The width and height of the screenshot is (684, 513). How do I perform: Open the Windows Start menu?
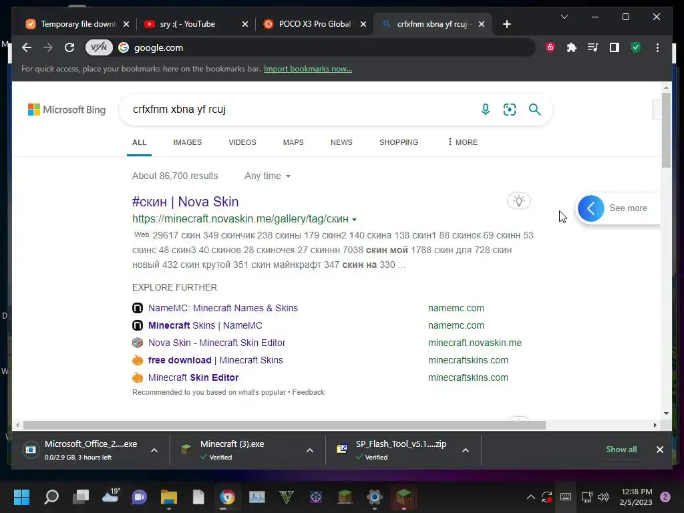click(21, 497)
